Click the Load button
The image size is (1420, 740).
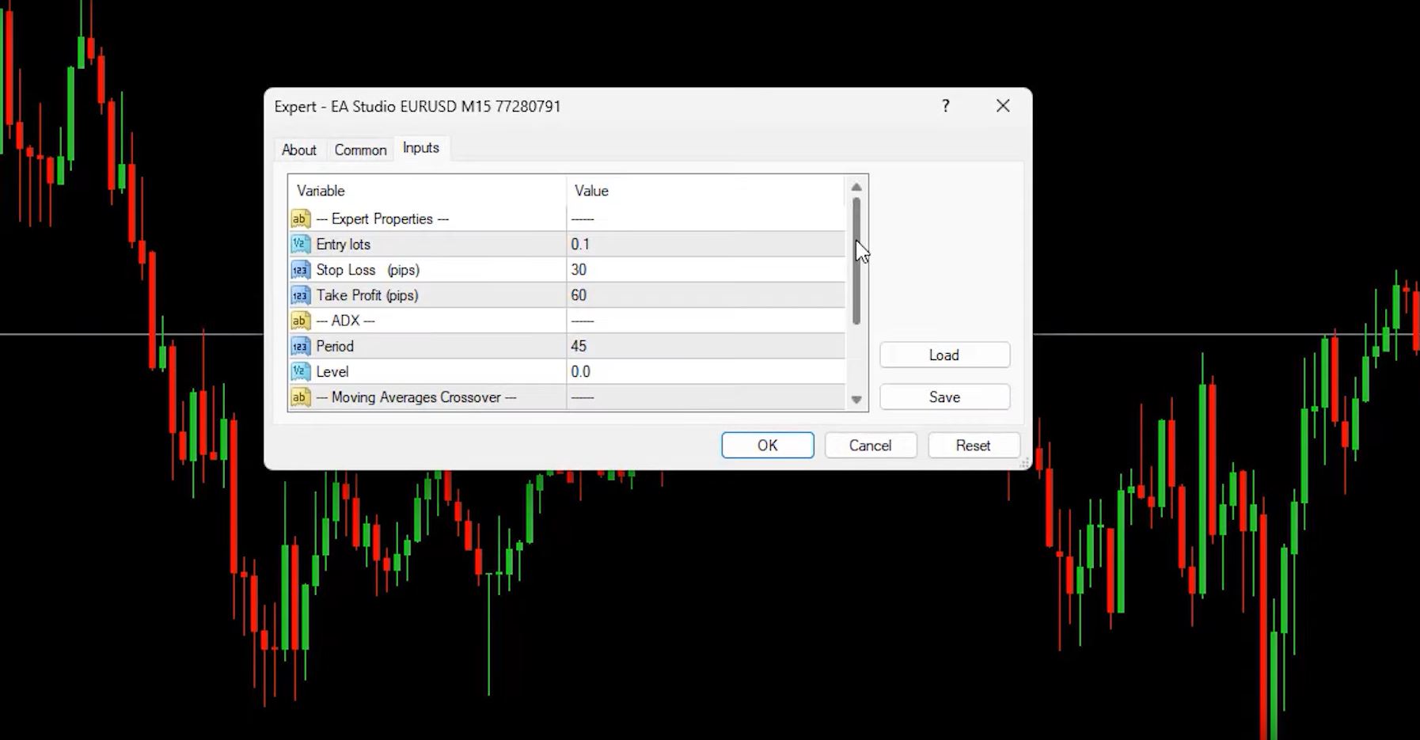[944, 355]
